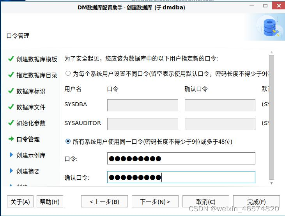
Task: Go to 数据库标识 step
Action: click(x=31, y=91)
